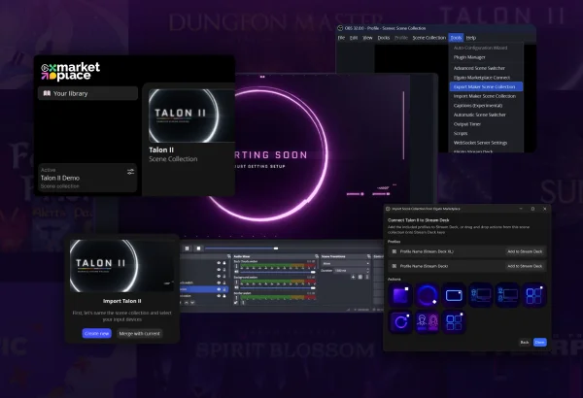Click the purple square action icon
The image size is (583, 398).
pos(400,295)
